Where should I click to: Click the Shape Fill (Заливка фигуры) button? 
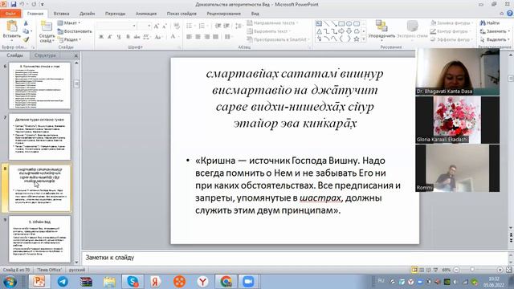pos(451,23)
